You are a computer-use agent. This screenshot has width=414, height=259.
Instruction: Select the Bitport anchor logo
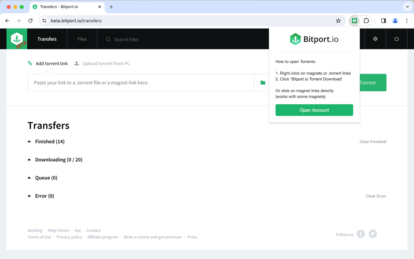[16, 39]
